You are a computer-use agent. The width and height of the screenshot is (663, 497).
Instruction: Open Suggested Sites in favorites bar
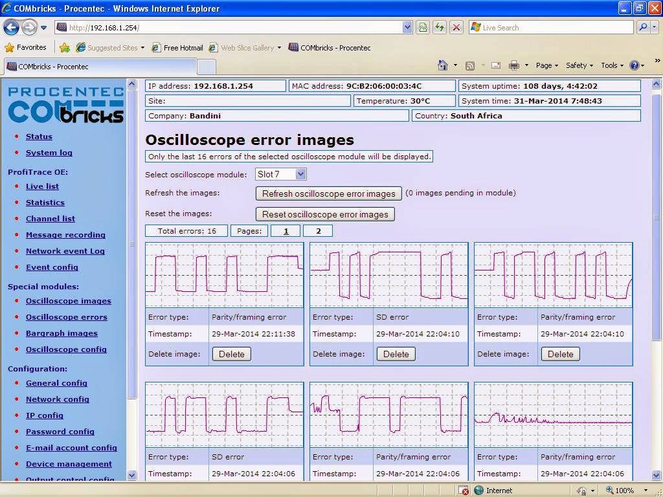110,48
